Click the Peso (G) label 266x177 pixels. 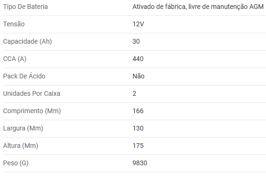(16, 163)
